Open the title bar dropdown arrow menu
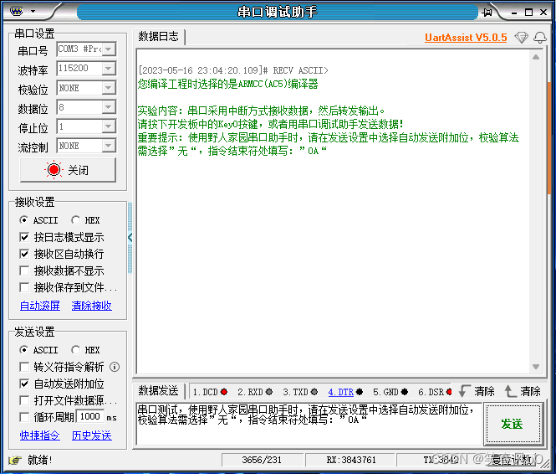 [x=33, y=12]
